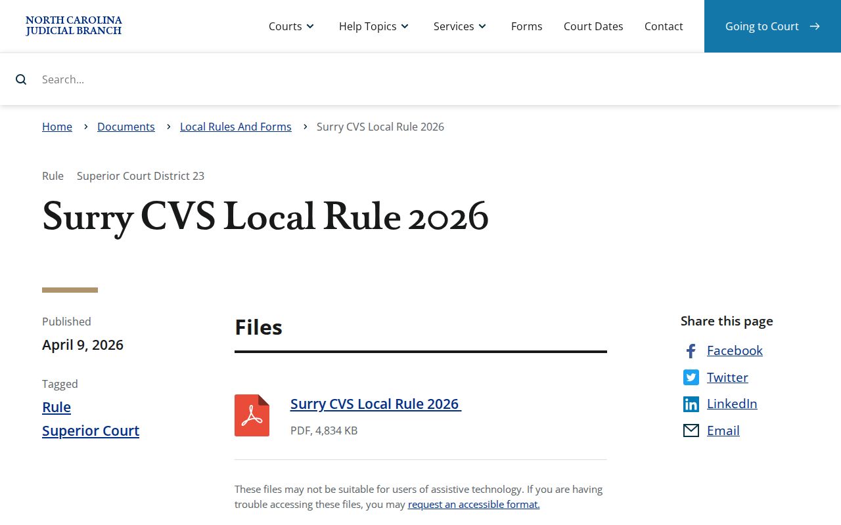Open the Court Dates page

pyautogui.click(x=593, y=26)
